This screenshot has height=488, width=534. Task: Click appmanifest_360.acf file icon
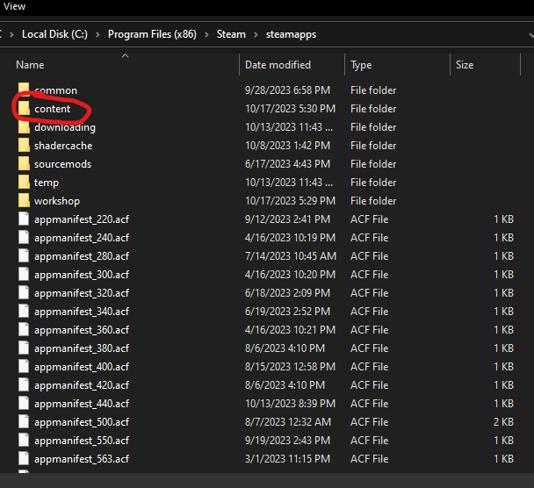click(24, 329)
